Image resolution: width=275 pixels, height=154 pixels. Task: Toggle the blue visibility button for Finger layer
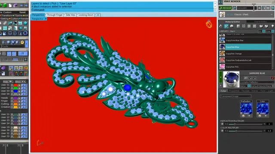click(24, 101)
